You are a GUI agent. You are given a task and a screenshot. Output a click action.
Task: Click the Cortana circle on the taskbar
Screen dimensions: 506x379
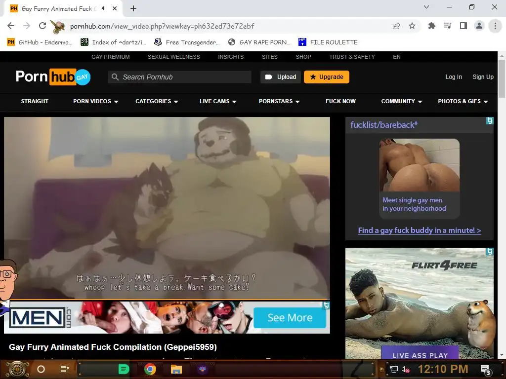[41, 369]
